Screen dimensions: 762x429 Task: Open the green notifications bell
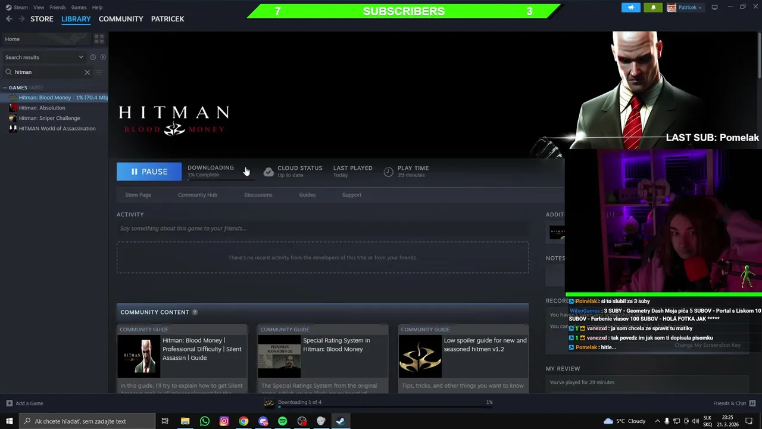653,7
